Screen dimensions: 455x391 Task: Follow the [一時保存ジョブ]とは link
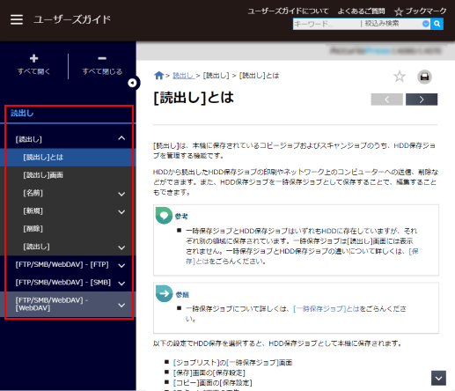(326, 308)
